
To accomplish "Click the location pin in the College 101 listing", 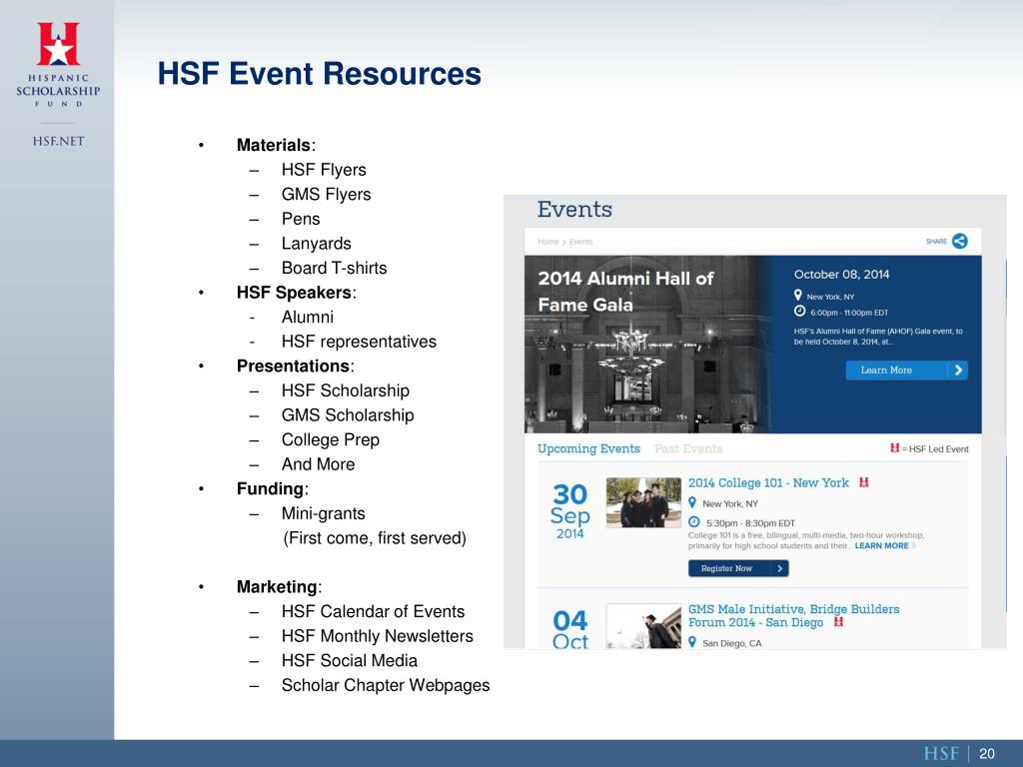I will [693, 503].
